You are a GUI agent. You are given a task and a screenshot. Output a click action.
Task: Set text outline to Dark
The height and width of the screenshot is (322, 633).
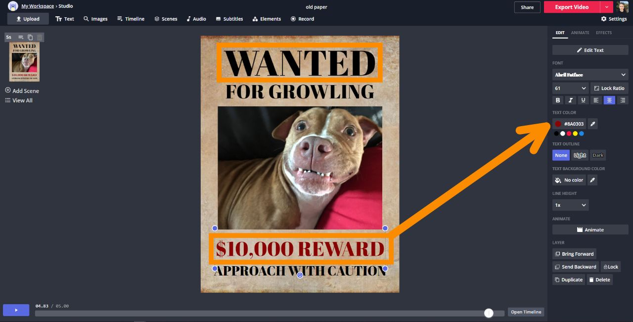pyautogui.click(x=598, y=155)
